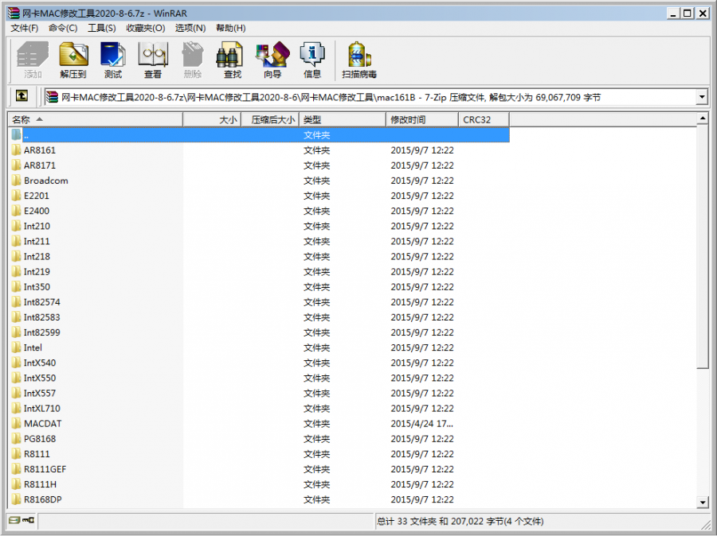Image resolution: width=717 pixels, height=536 pixels.
Task: Sort by 大小 column header
Action: click(x=212, y=119)
